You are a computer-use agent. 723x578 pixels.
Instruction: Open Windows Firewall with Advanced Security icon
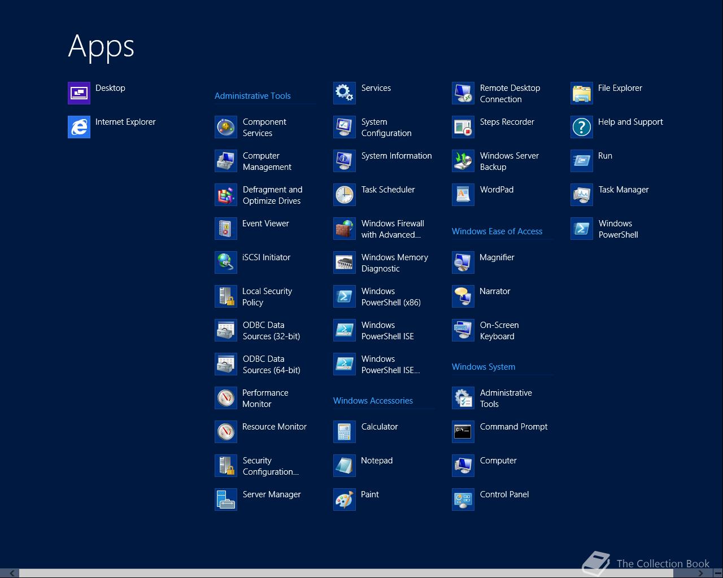345,229
